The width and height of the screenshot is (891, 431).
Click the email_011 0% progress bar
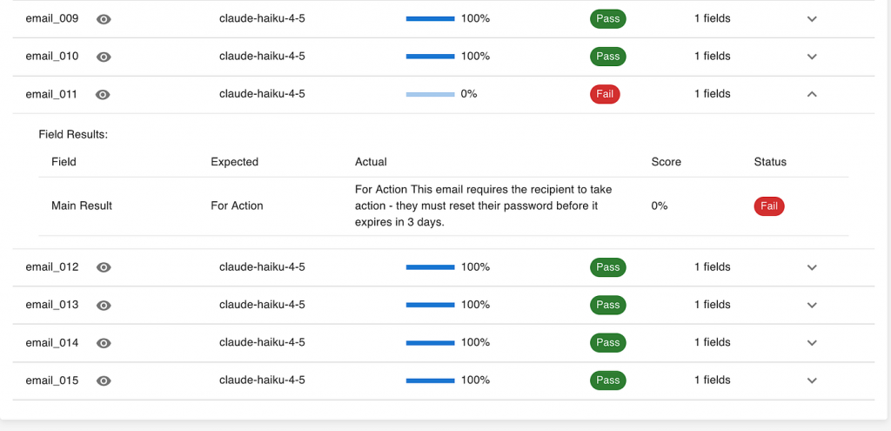tap(431, 94)
